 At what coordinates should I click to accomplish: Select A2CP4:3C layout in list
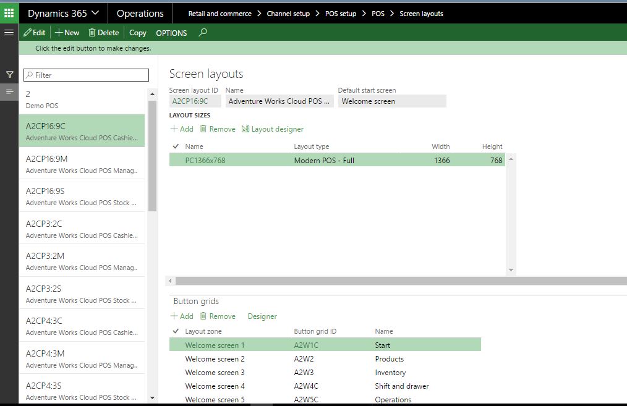pos(82,326)
